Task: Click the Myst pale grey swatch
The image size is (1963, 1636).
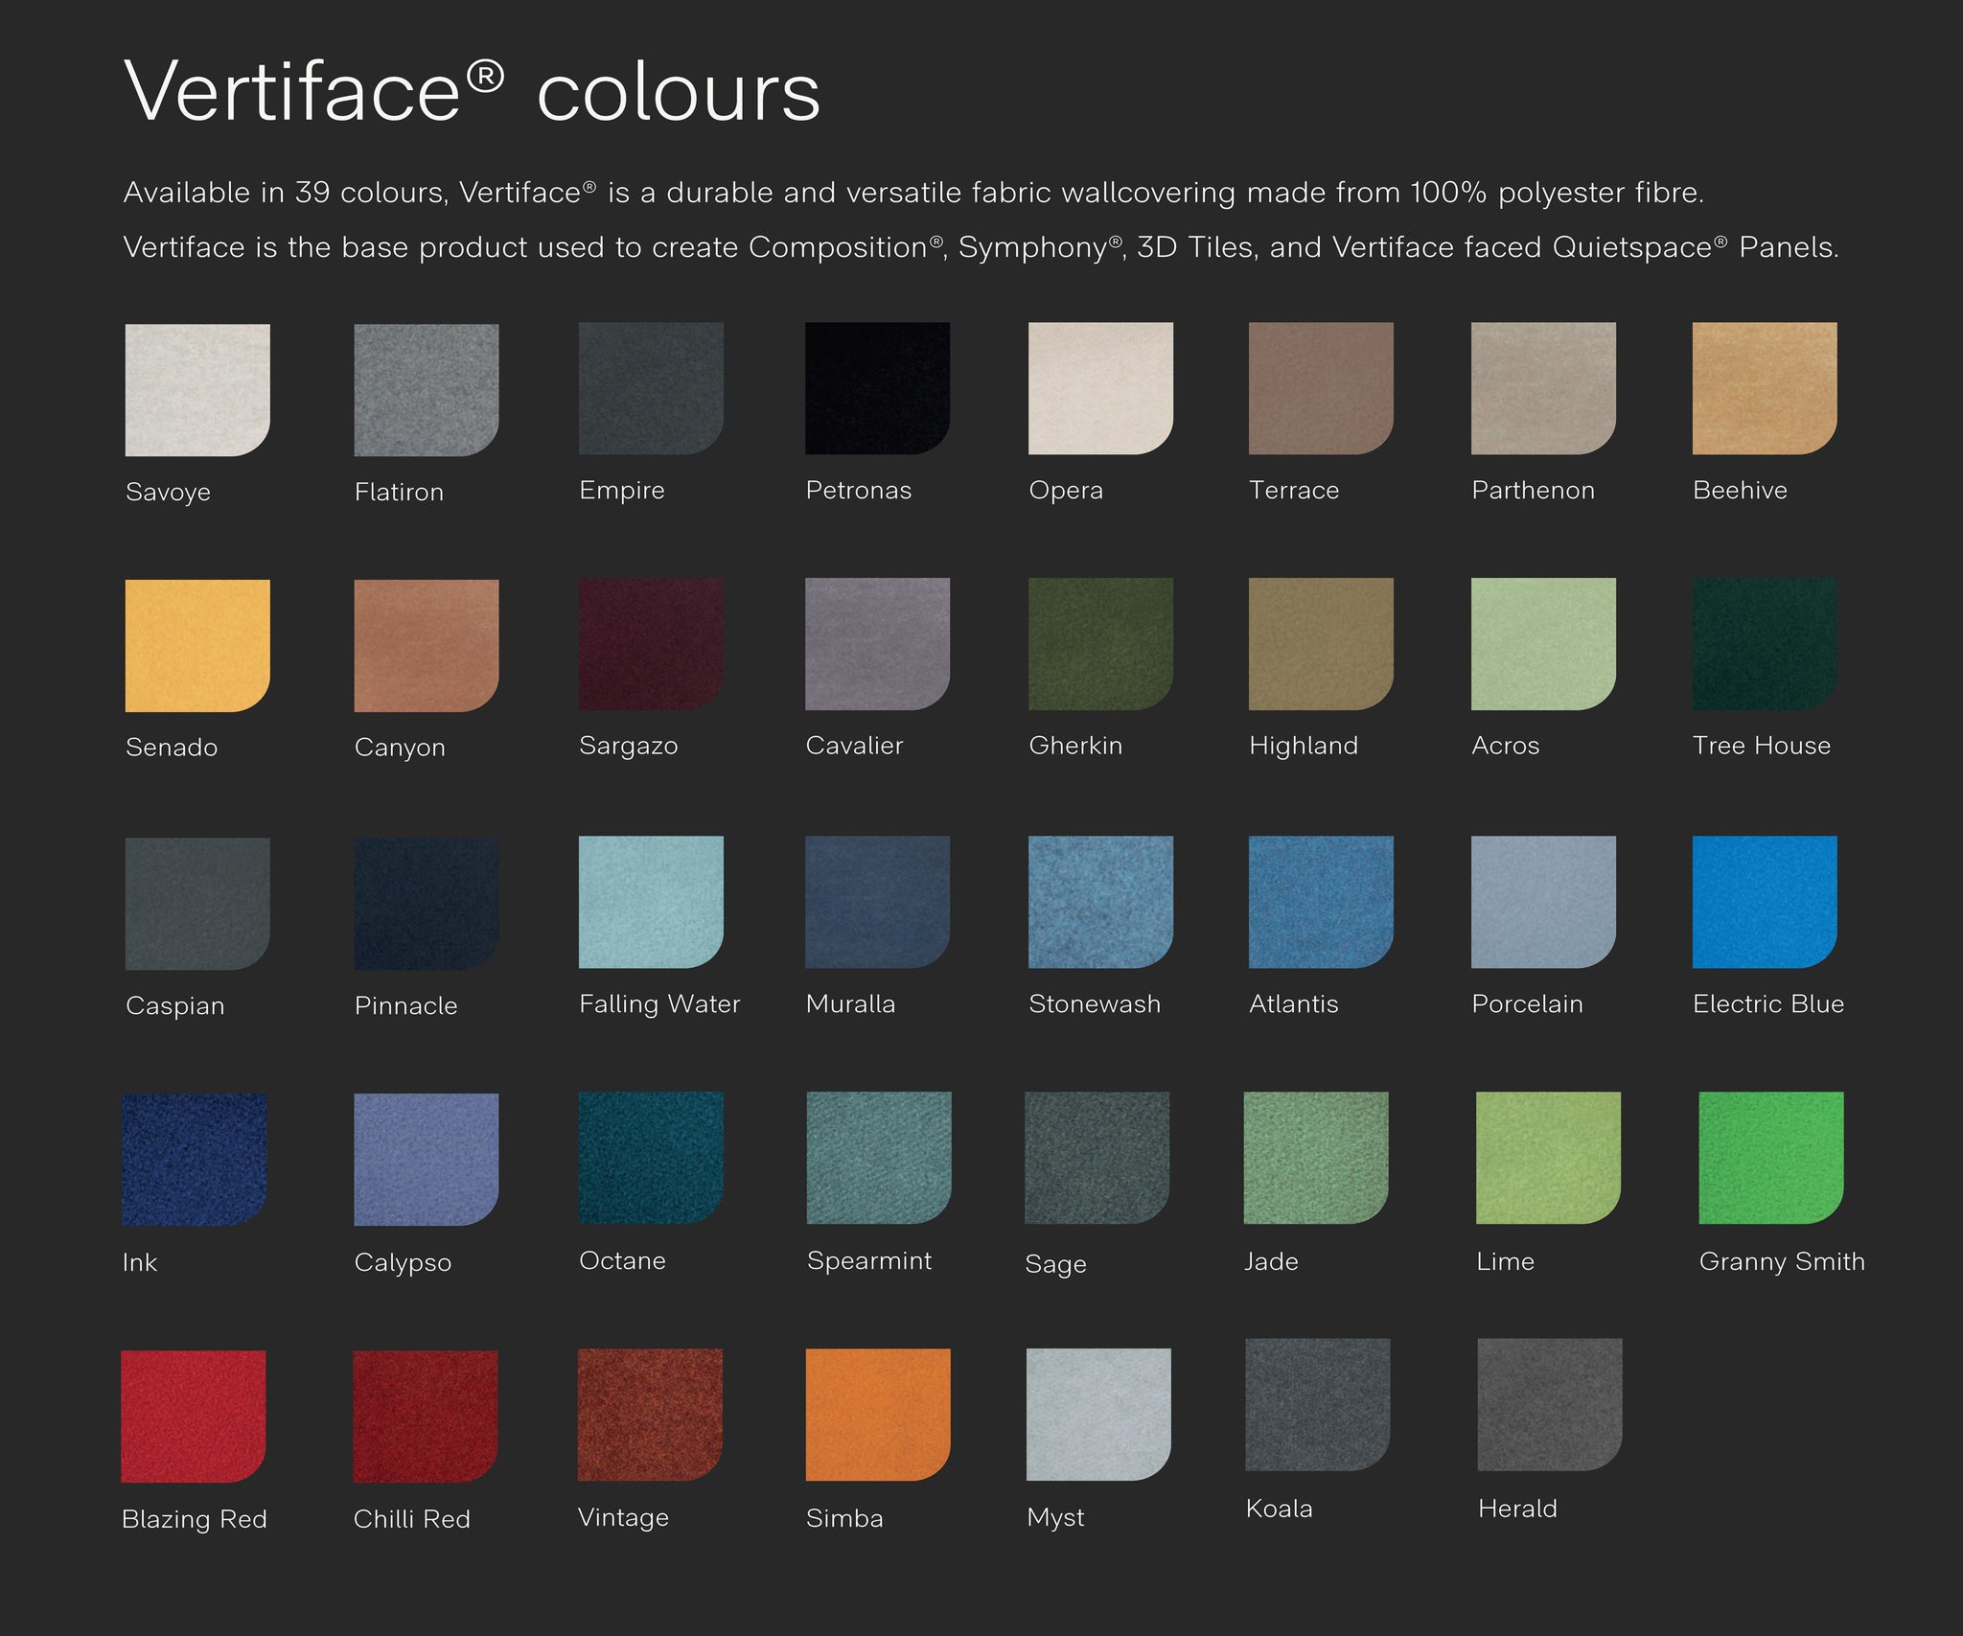Action: coord(1098,1415)
